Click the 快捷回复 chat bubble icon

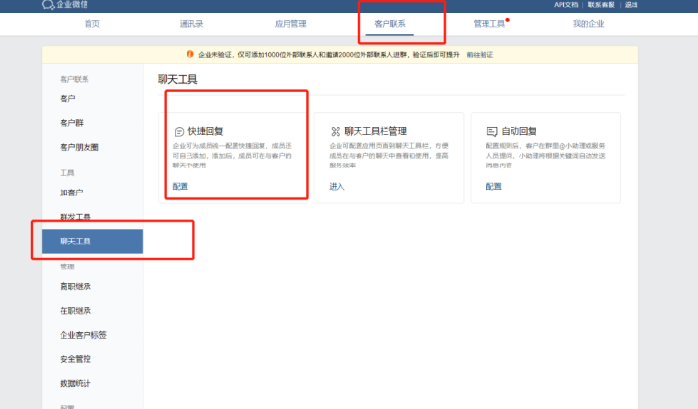(x=179, y=131)
